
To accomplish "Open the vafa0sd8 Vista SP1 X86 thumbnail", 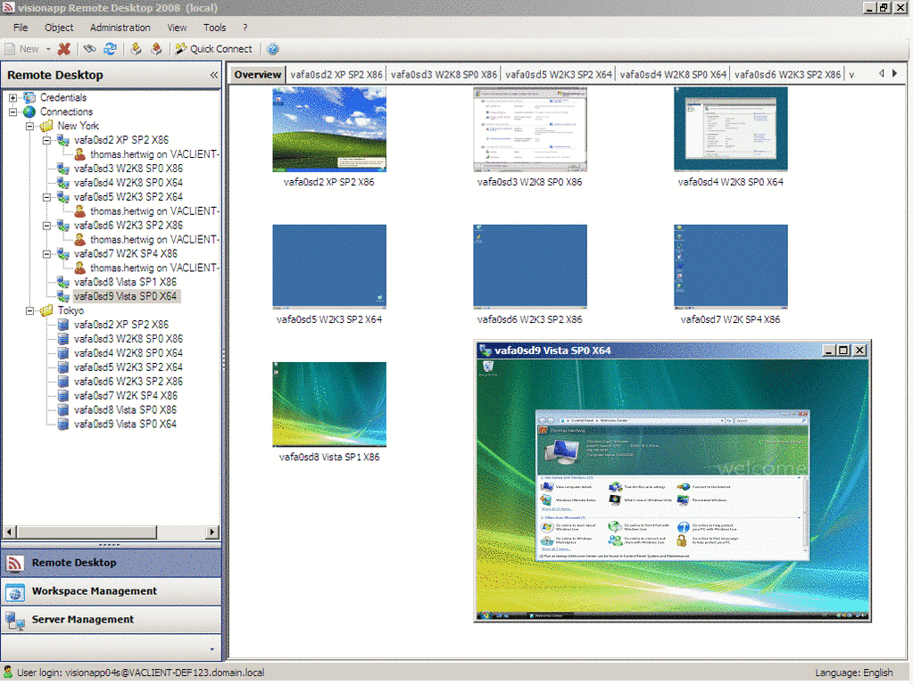I will pos(329,404).
